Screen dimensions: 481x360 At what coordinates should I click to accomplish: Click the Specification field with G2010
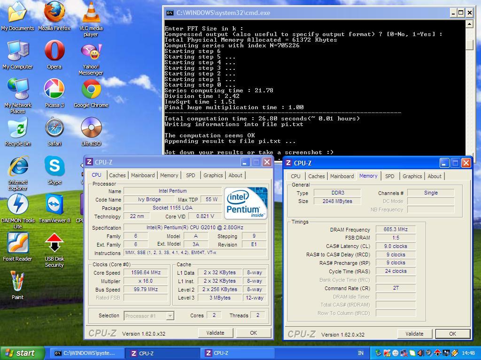pyautogui.click(x=195, y=227)
